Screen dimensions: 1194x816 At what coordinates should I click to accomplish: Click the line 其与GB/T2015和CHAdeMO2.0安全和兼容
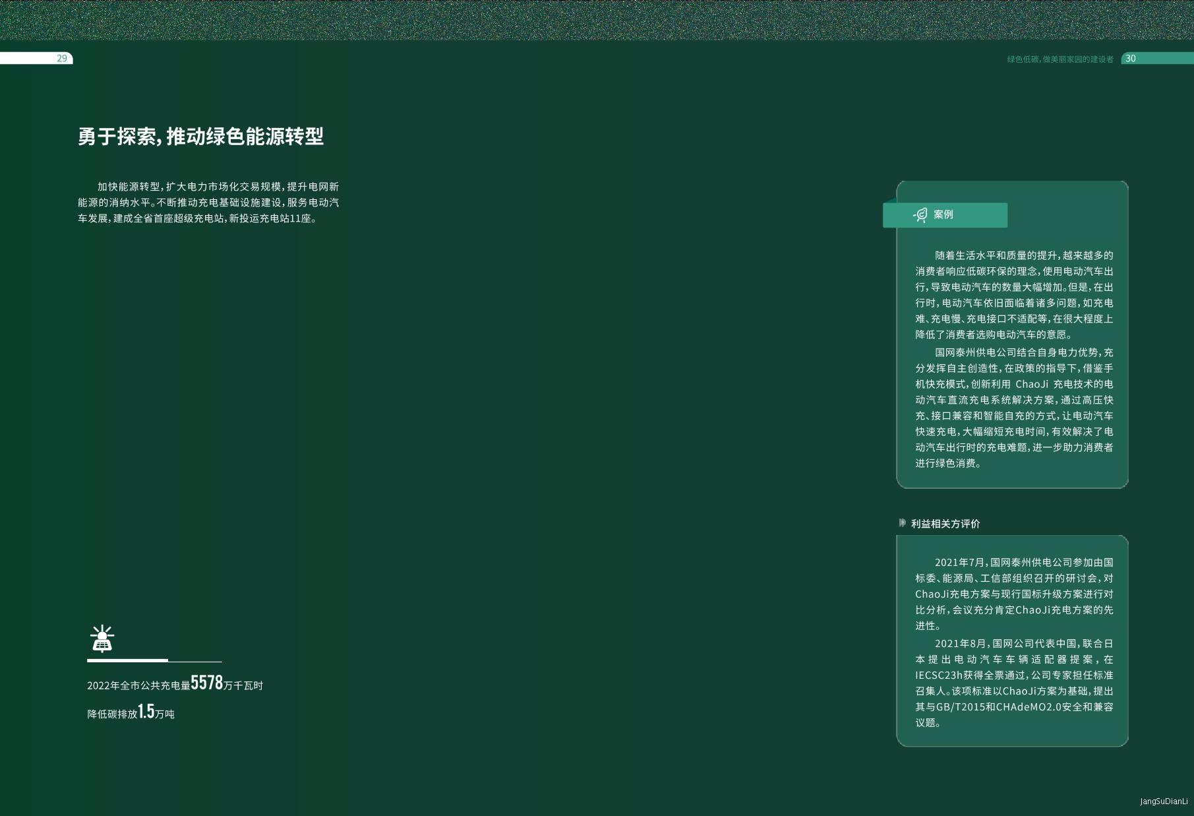click(1014, 707)
